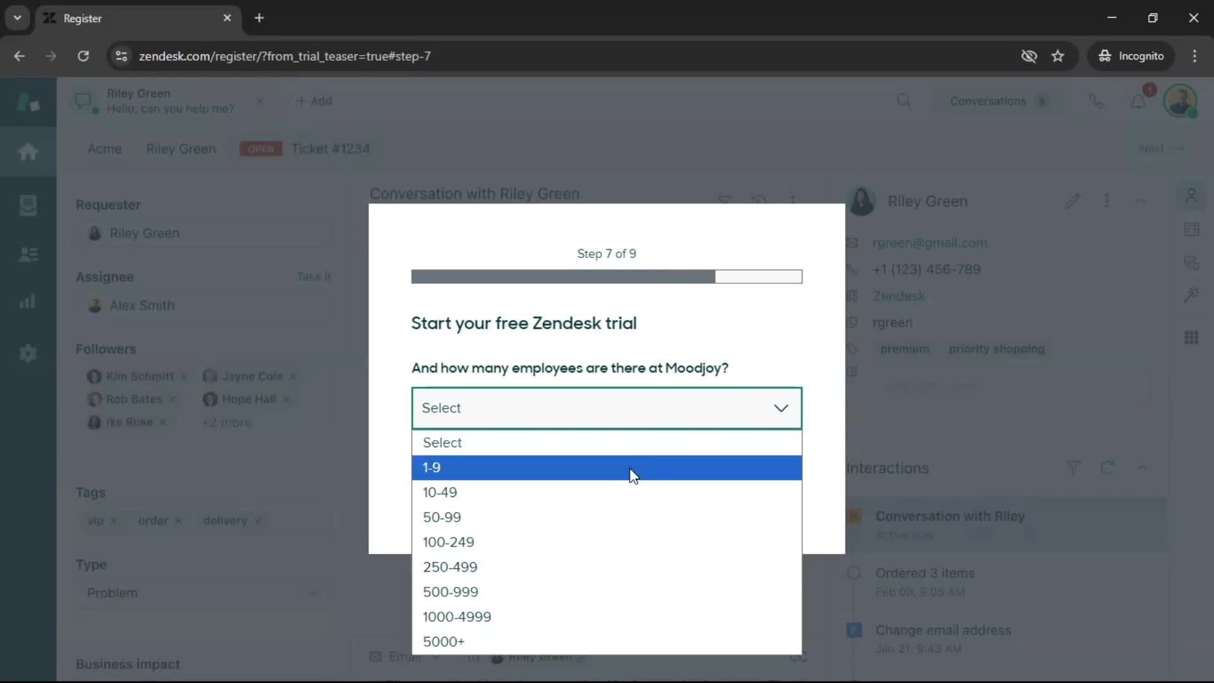This screenshot has height=683, width=1214.
Task: Open the notifications bell icon
Action: click(x=1138, y=101)
